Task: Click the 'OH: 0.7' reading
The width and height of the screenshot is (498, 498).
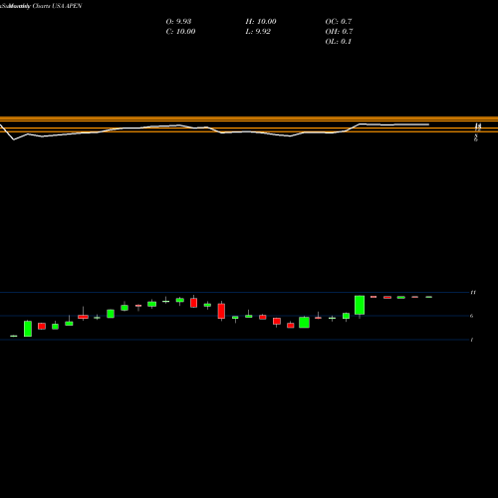Action: point(339,32)
